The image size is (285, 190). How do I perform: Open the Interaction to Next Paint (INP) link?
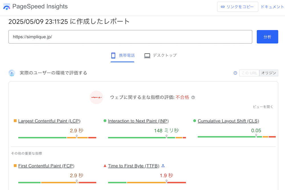(x=138, y=121)
